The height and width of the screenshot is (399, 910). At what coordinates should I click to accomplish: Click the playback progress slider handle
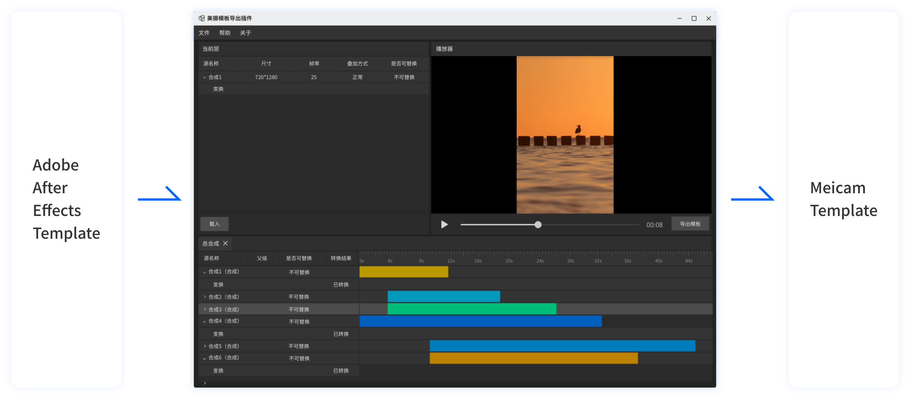(x=538, y=225)
